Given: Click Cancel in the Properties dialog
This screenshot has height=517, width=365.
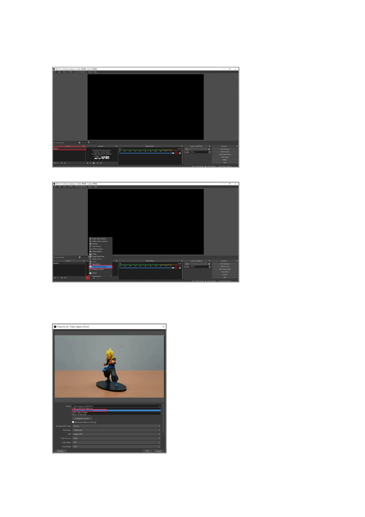Looking at the screenshot, I should pyautogui.click(x=158, y=451).
